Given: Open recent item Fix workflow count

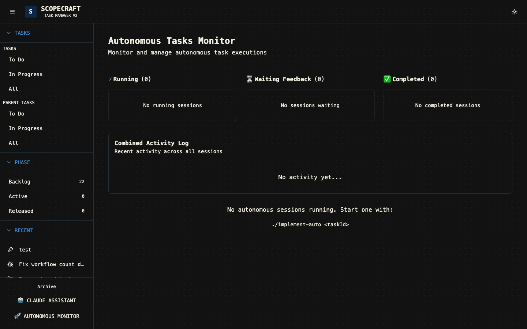Looking at the screenshot, I should pos(46,264).
